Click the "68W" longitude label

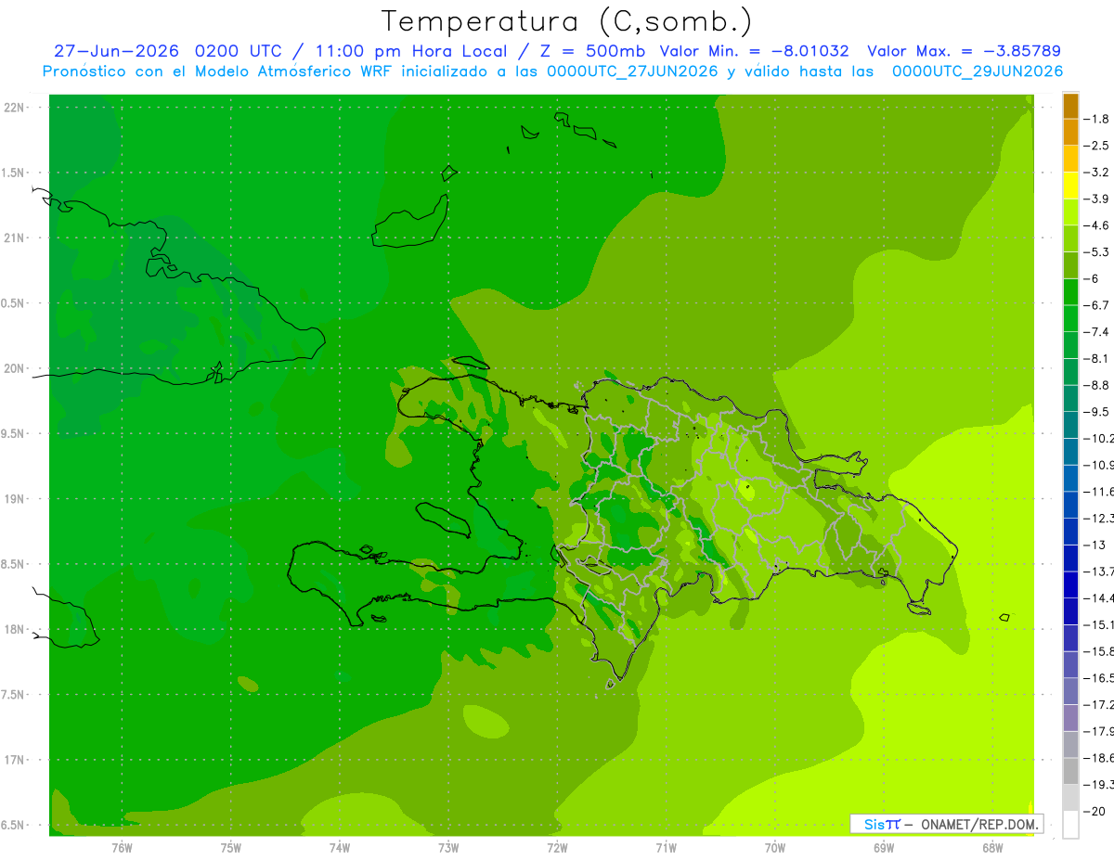tap(991, 847)
